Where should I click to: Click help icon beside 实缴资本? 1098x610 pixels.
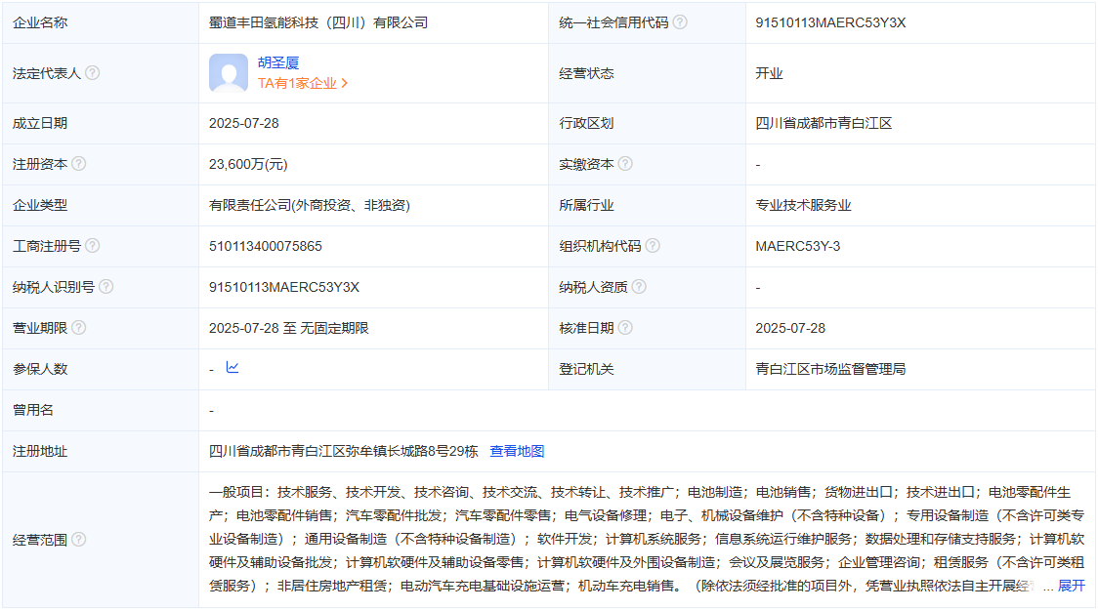coord(625,164)
